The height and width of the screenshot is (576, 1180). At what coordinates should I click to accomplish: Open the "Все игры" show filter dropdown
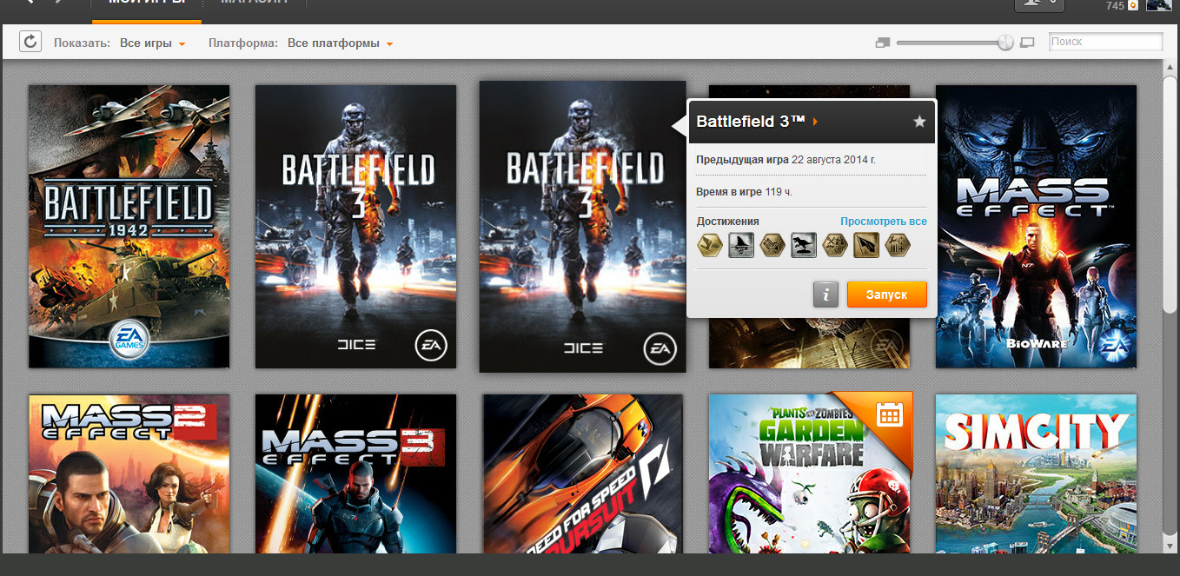153,43
